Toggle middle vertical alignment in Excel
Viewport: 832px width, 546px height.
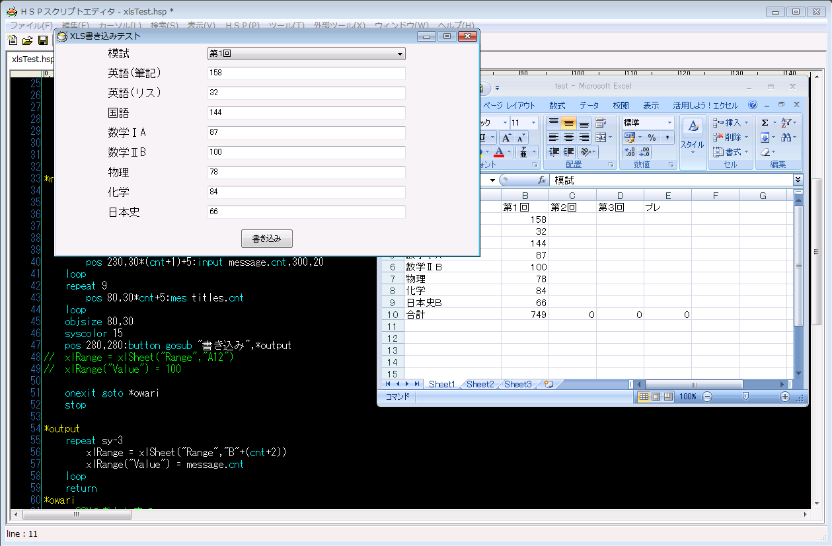tap(568, 123)
